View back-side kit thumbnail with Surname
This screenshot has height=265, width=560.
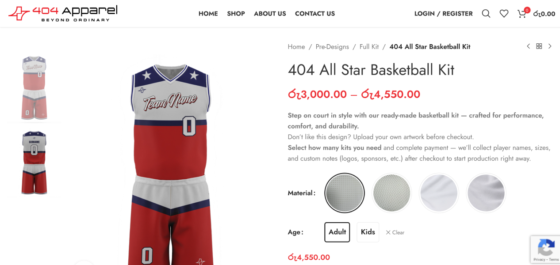click(34, 163)
